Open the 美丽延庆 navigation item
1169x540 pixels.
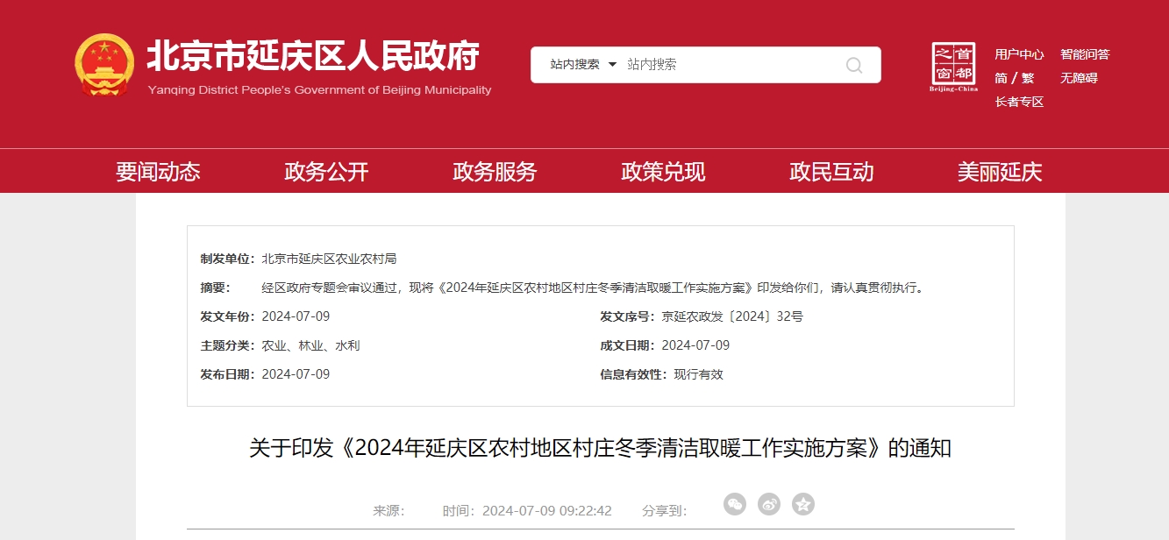pos(1000,172)
